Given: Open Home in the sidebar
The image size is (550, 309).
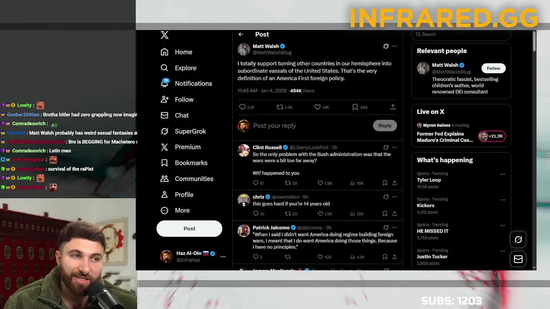Looking at the screenshot, I should 176,52.
